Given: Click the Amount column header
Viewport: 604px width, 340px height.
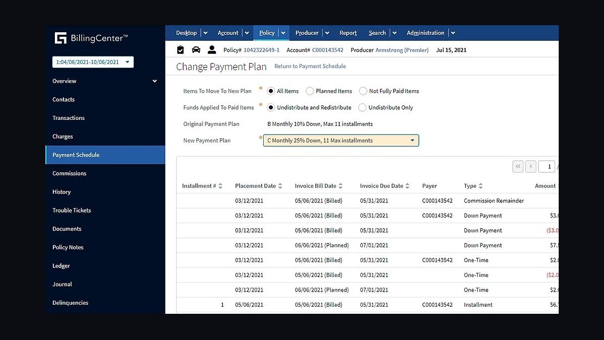Looking at the screenshot, I should (545, 186).
